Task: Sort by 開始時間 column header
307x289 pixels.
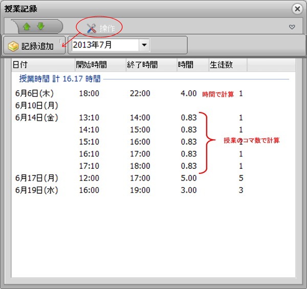Action: [100, 65]
